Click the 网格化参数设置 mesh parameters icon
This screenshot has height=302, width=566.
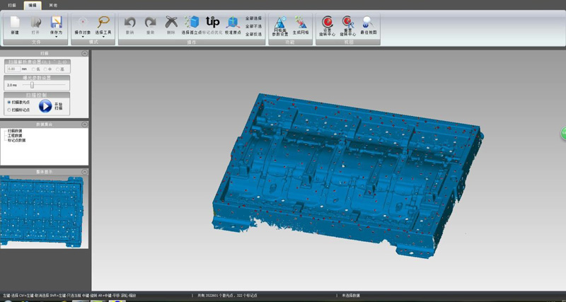coord(279,25)
